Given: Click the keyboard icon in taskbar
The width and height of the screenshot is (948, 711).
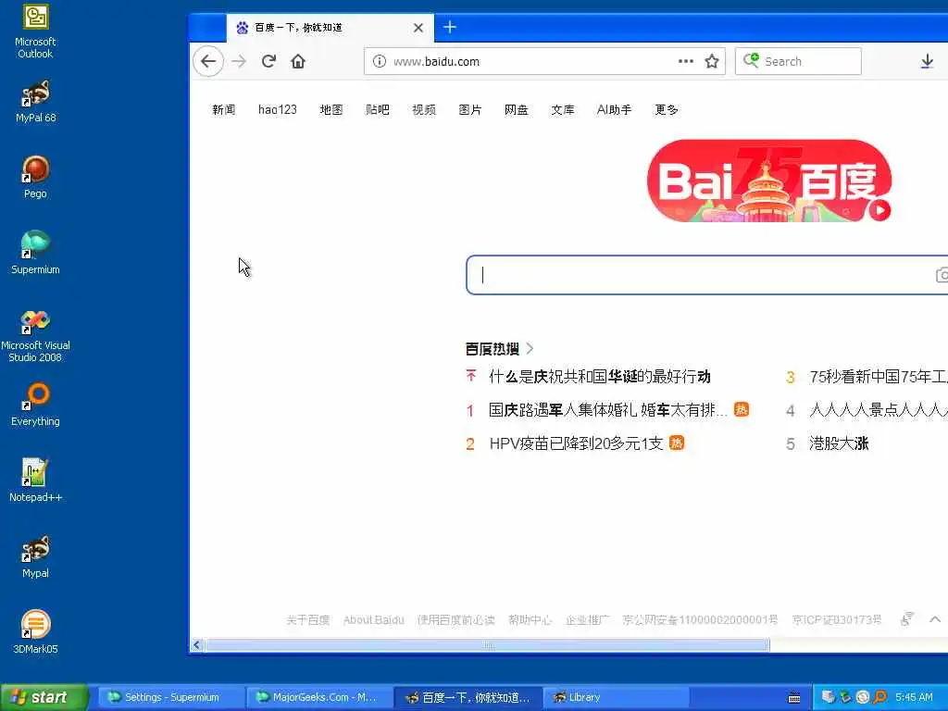Looking at the screenshot, I should [x=794, y=698].
